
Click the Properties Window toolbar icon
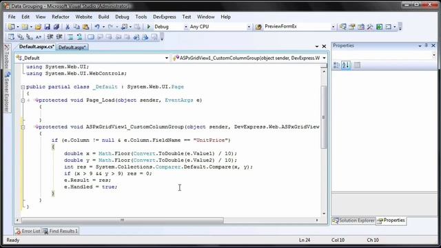[352, 27]
